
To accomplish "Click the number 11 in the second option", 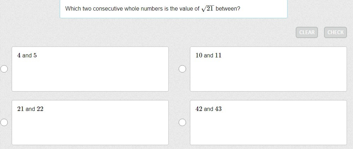I will click(218, 55).
